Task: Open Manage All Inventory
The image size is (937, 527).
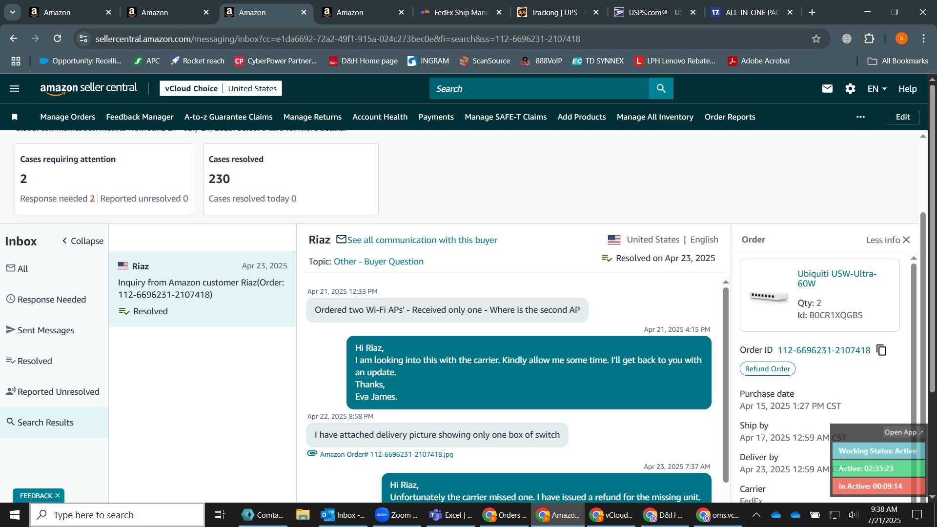Action: pos(655,117)
